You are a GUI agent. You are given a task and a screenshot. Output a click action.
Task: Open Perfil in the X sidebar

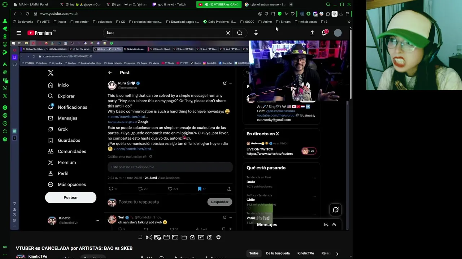[58, 173]
